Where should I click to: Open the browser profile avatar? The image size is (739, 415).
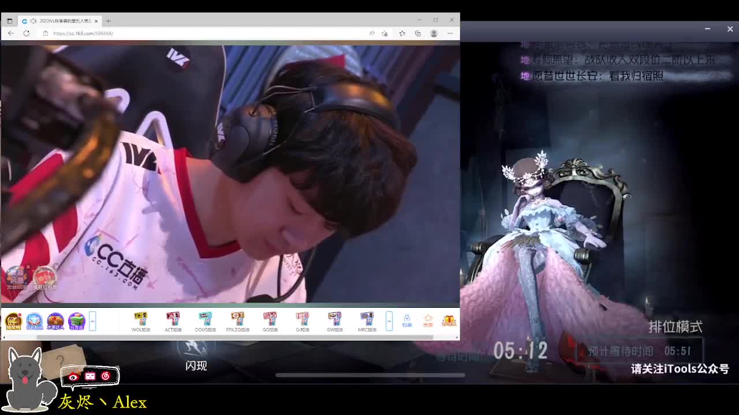pos(434,33)
